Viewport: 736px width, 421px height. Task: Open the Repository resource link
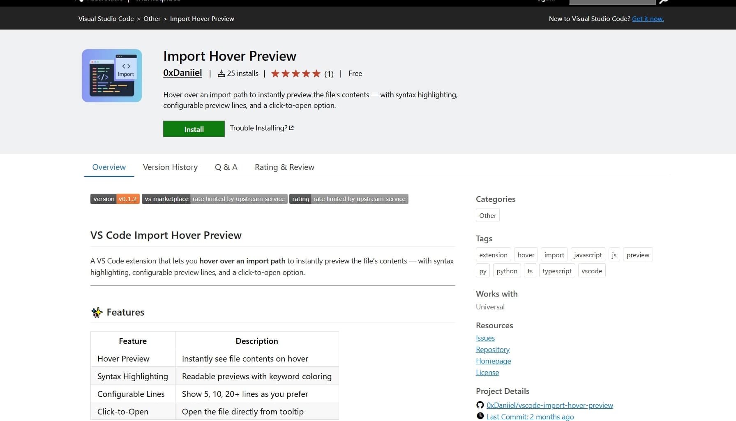click(492, 349)
